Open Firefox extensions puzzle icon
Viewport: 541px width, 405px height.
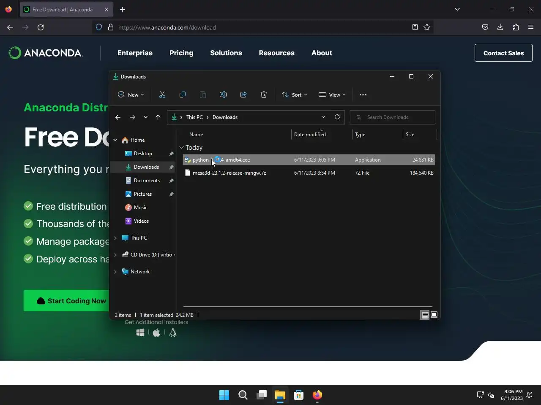coord(516,27)
